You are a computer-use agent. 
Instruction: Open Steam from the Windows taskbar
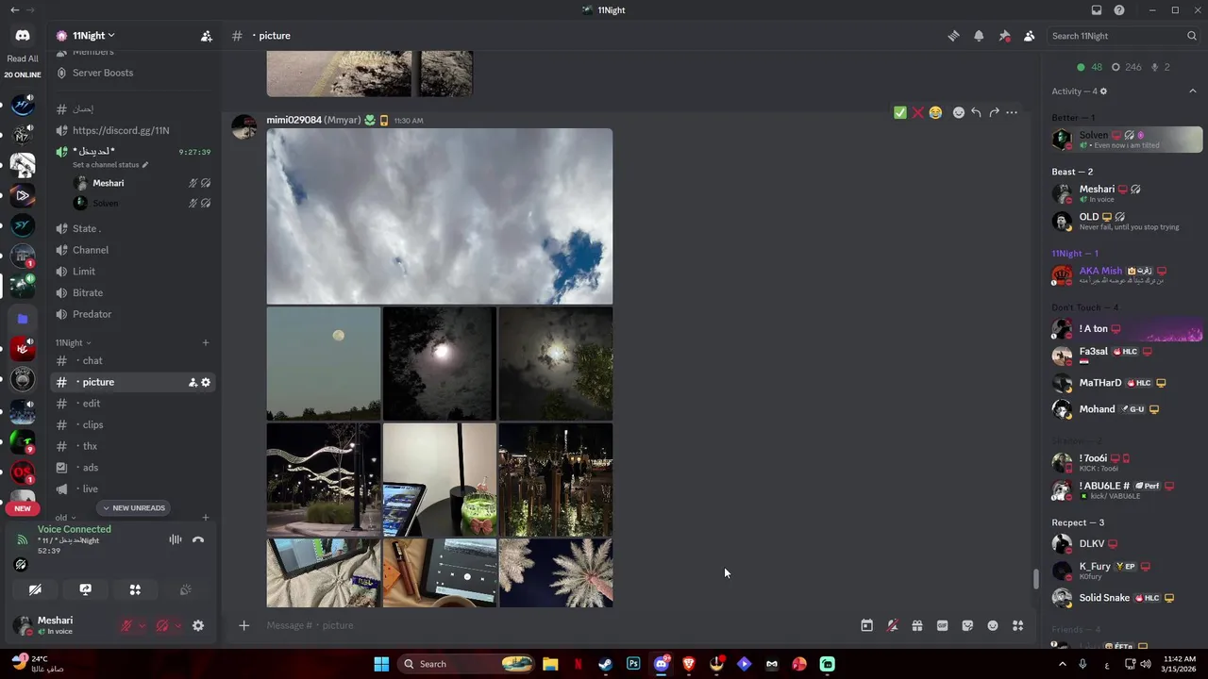click(x=606, y=664)
